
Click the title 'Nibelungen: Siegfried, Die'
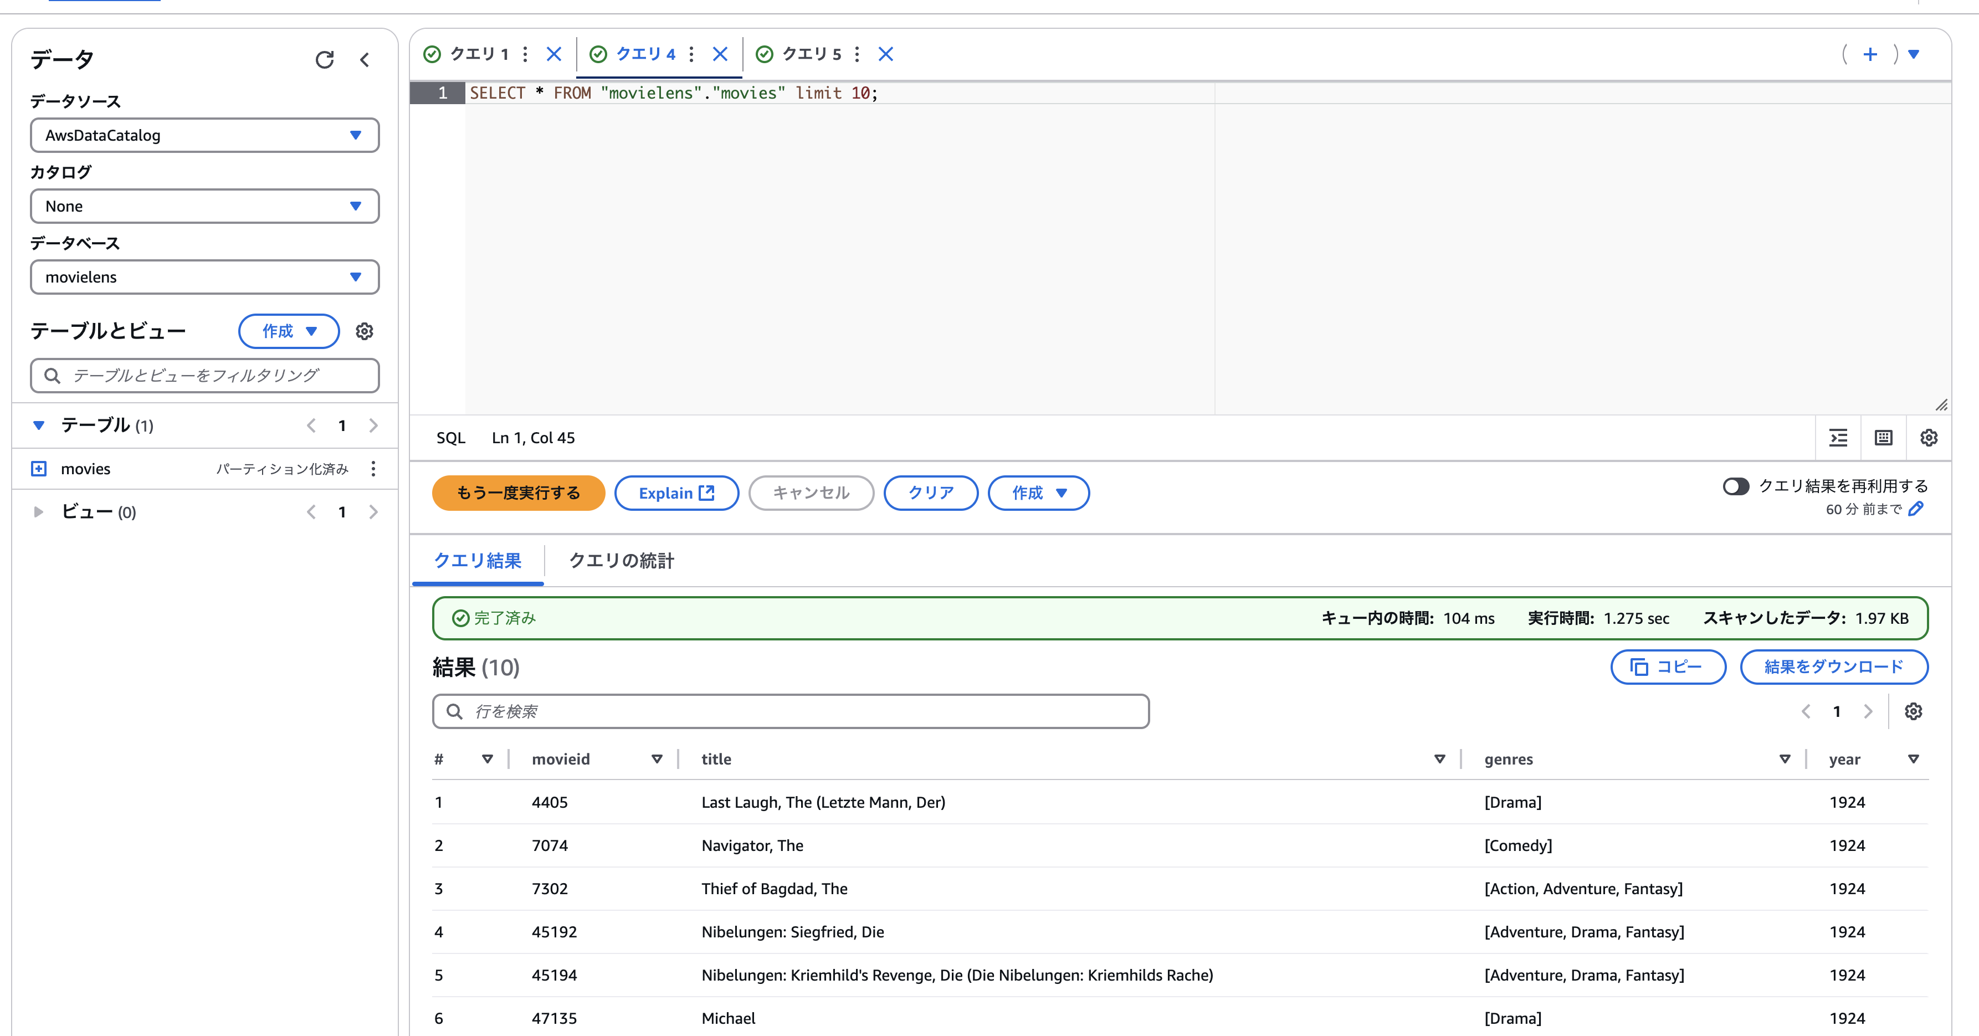click(792, 931)
